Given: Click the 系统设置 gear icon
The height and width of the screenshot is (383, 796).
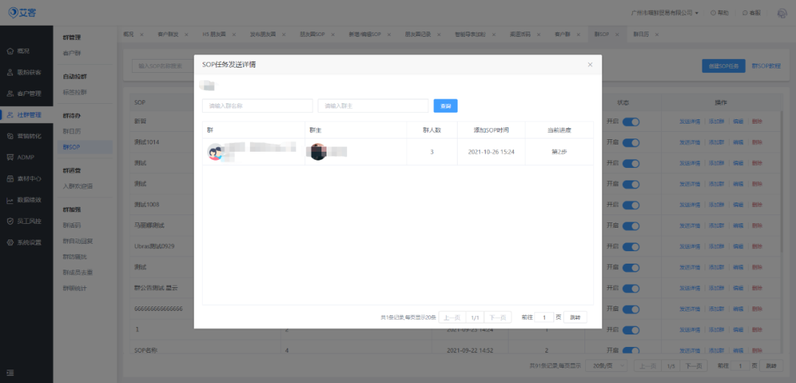Looking at the screenshot, I should [10, 242].
